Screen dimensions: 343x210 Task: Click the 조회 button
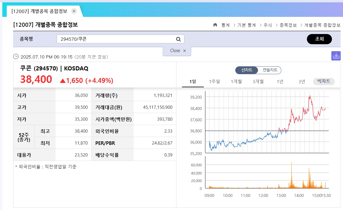point(319,39)
